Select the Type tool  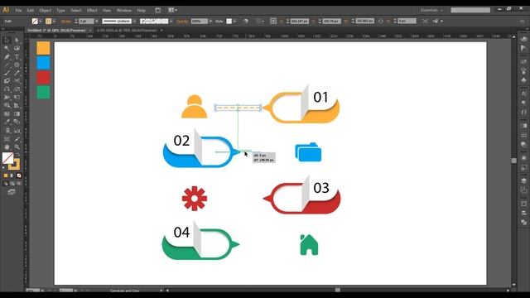[17, 57]
